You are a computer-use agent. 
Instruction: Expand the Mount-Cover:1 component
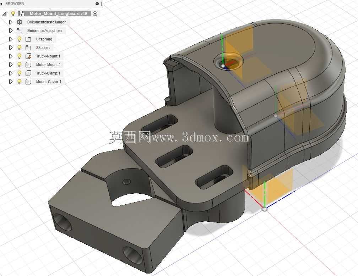click(x=11, y=82)
